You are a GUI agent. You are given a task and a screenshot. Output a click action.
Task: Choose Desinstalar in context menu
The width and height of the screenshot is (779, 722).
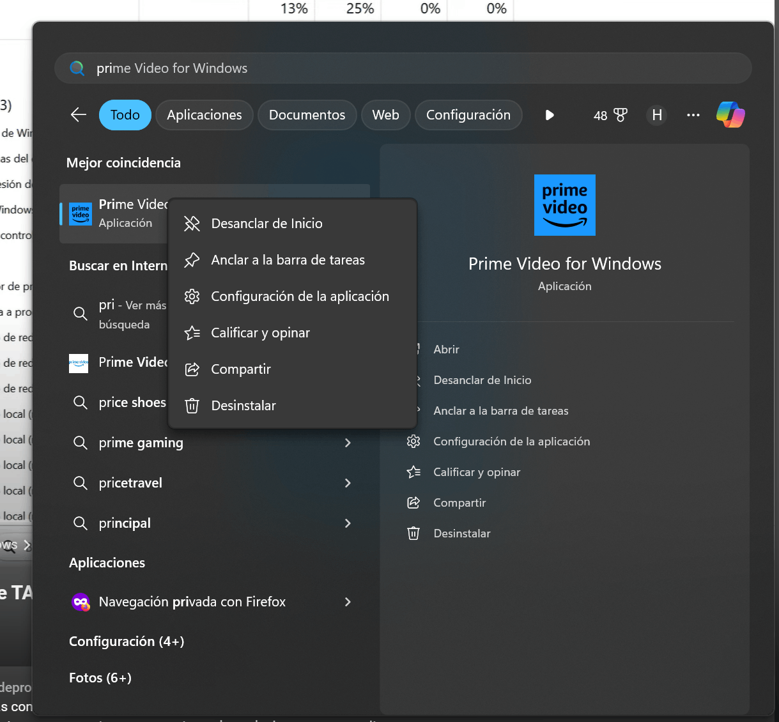pyautogui.click(x=293, y=406)
